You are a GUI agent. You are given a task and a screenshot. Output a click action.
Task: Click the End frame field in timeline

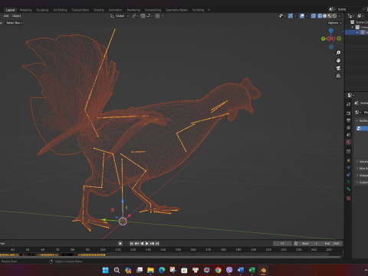coord(331,244)
